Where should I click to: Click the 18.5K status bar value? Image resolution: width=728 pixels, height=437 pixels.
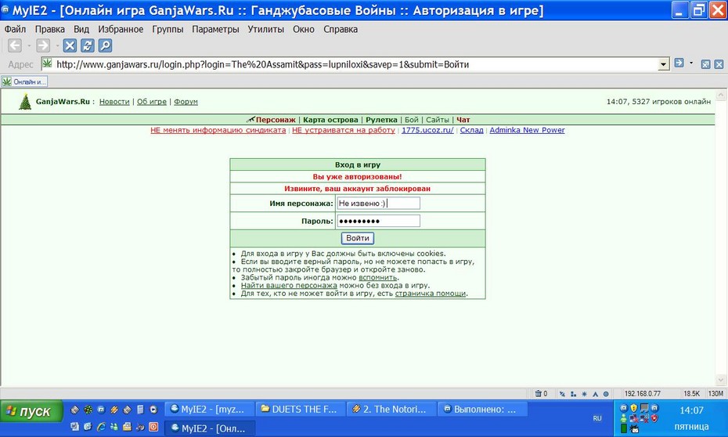click(x=691, y=393)
